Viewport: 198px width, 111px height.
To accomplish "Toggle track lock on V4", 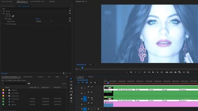I will [x=82, y=88].
